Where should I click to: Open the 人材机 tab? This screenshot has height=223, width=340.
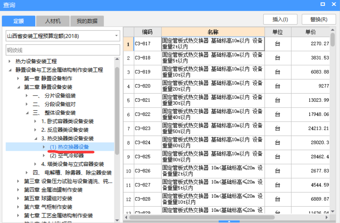click(53, 21)
